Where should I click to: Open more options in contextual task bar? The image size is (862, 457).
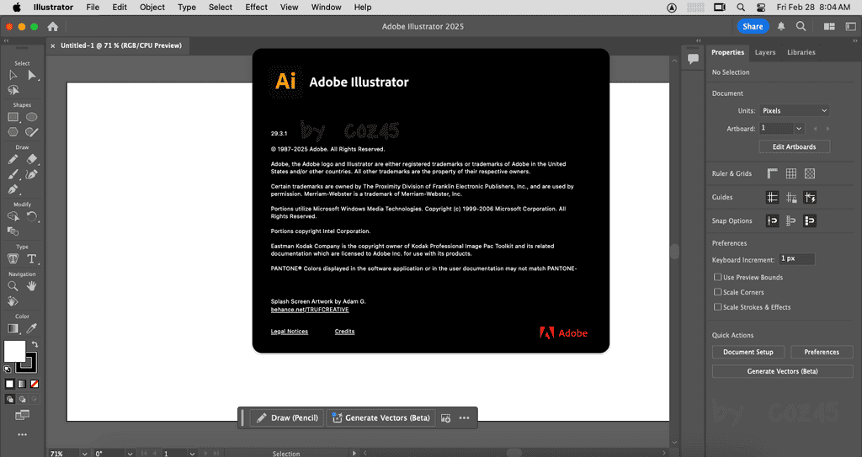pos(464,418)
